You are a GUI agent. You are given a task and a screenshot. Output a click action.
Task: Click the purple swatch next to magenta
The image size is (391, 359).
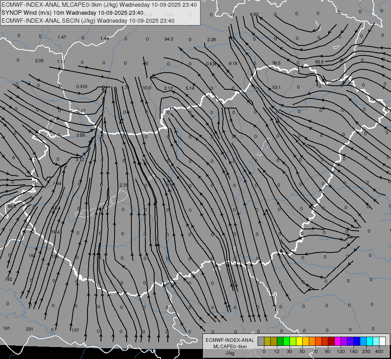pyautogui.click(x=344, y=341)
